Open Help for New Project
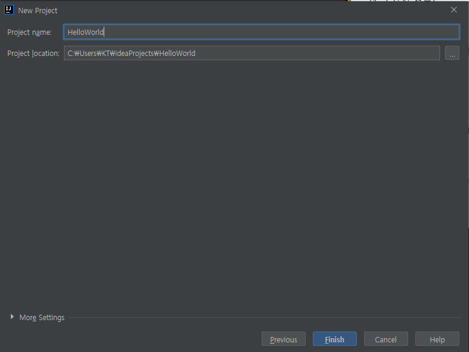This screenshot has width=469, height=352. tap(437, 339)
